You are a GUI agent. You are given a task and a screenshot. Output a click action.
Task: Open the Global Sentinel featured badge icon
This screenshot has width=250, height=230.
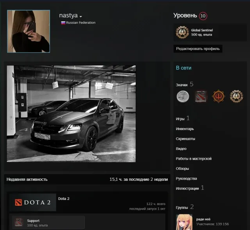coord(182,32)
